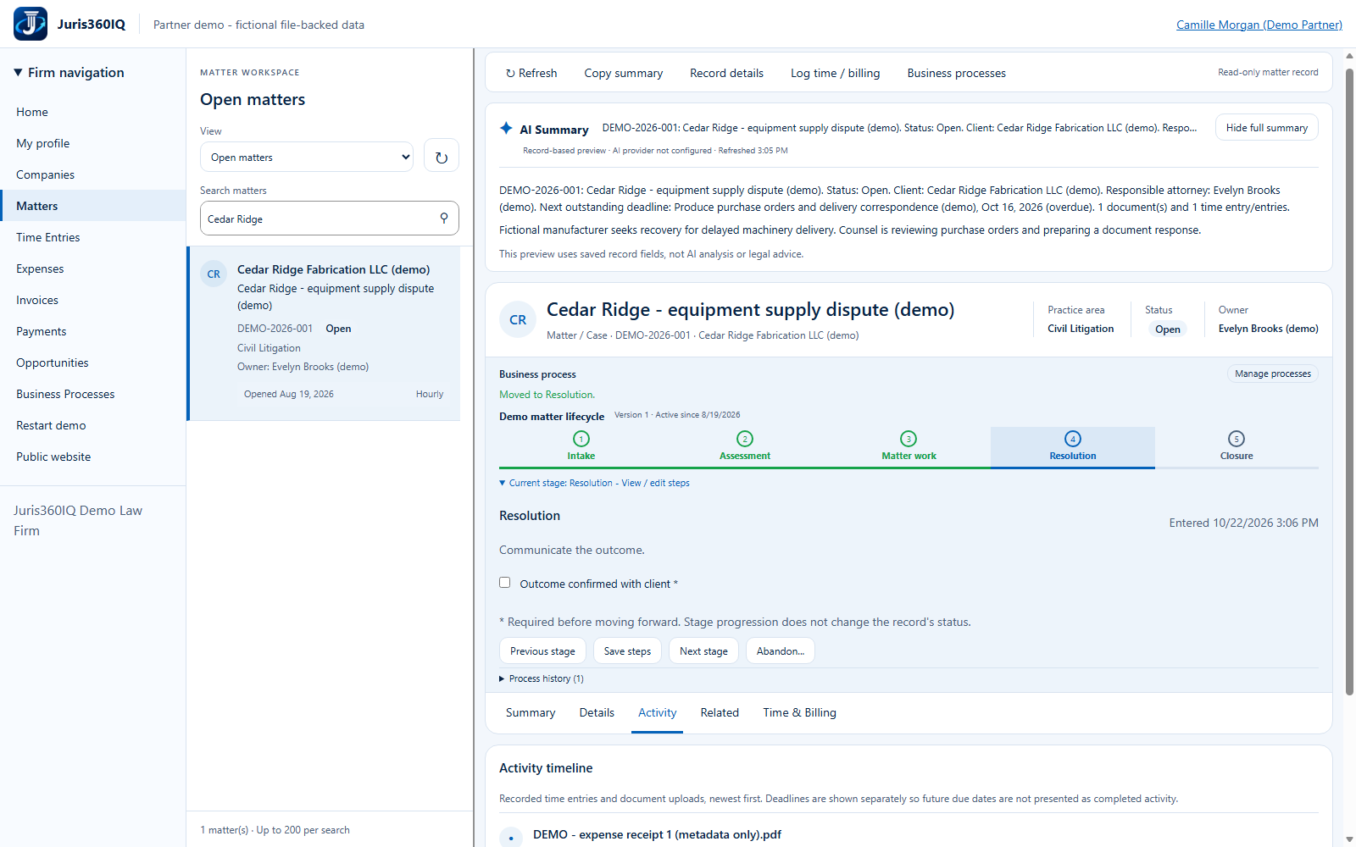
Task: Click the Juris360IQ logo icon
Action: (31, 24)
